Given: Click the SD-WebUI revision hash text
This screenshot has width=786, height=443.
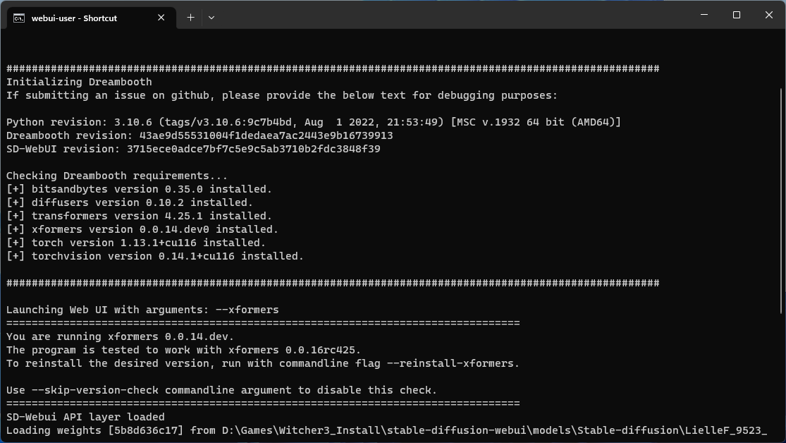Looking at the screenshot, I should click(x=253, y=149).
